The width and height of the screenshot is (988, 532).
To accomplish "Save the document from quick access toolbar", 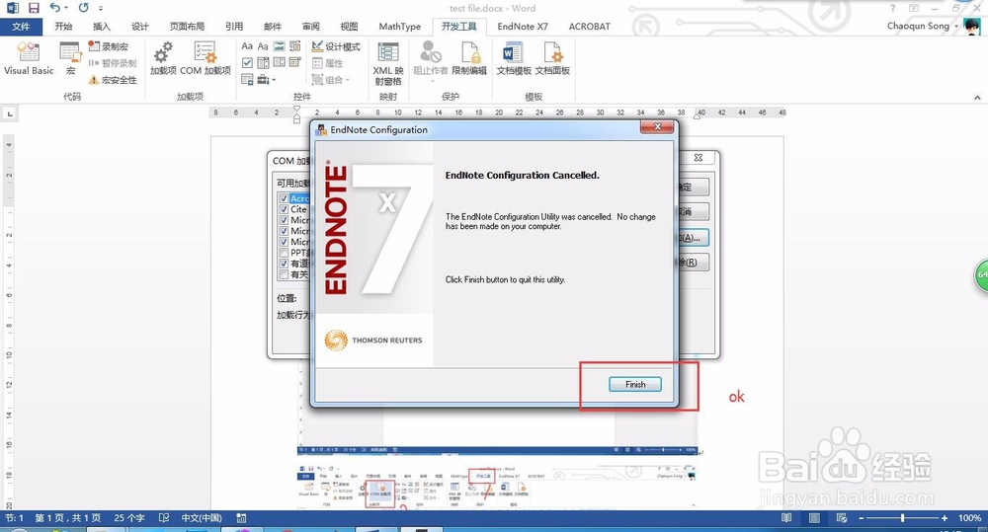I will (34, 8).
